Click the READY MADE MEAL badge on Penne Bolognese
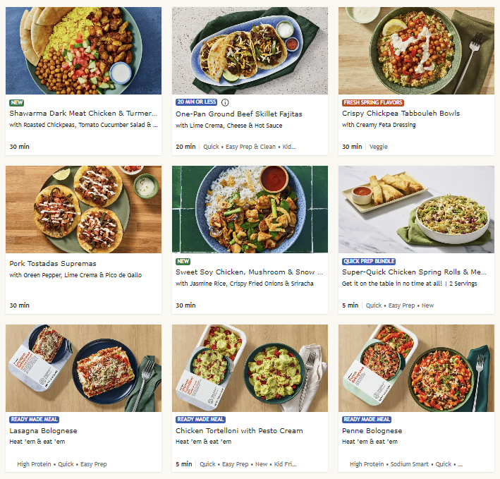This screenshot has height=479, width=500. click(x=367, y=419)
